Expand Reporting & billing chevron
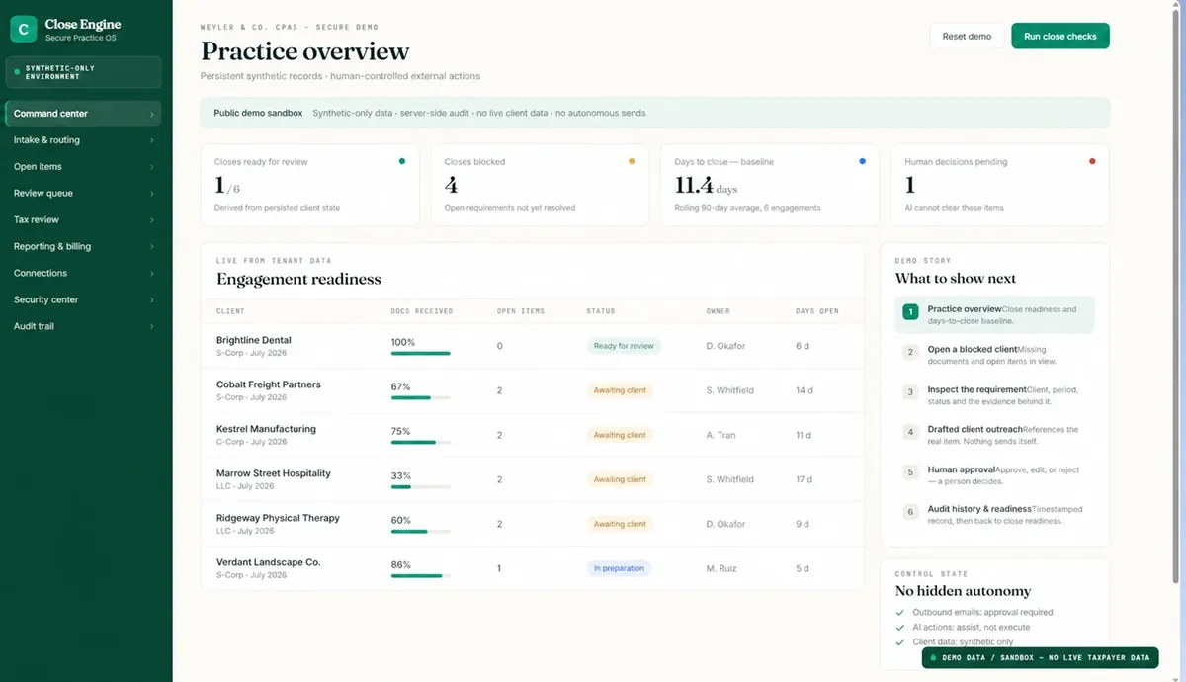Screen dimensions: 1186x682 click(x=151, y=247)
